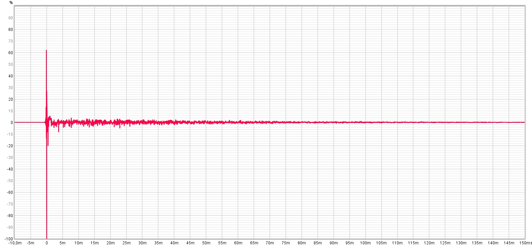Image resolution: width=532 pixels, height=247 pixels.
Task: Click the 25m time axis label
Action: (126, 243)
